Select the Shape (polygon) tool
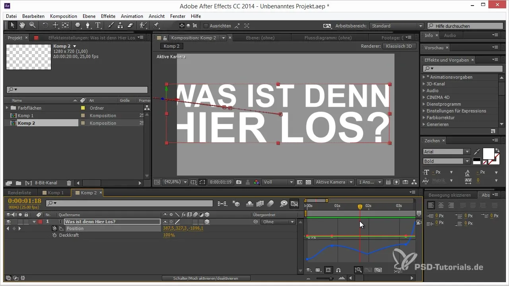509x286 pixels. click(78, 25)
